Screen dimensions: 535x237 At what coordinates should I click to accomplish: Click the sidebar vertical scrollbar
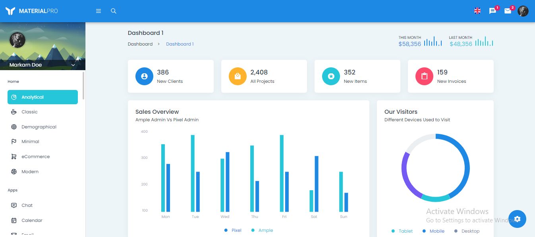pyautogui.click(x=83, y=86)
